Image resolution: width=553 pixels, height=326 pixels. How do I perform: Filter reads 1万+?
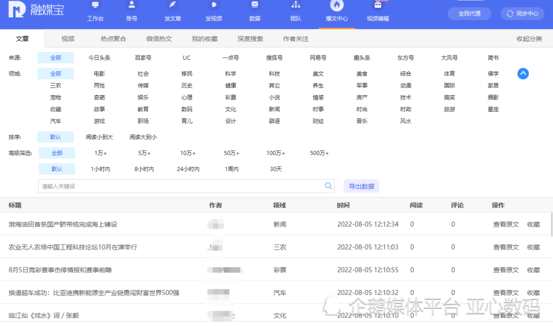pos(101,153)
